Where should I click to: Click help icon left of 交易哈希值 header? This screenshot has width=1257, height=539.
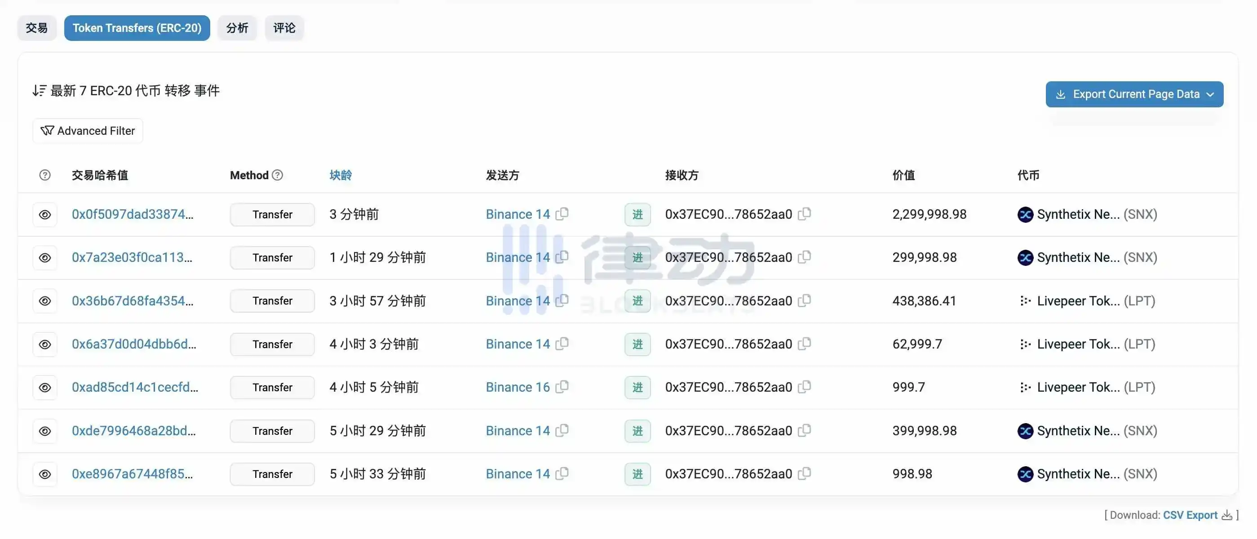coord(45,175)
